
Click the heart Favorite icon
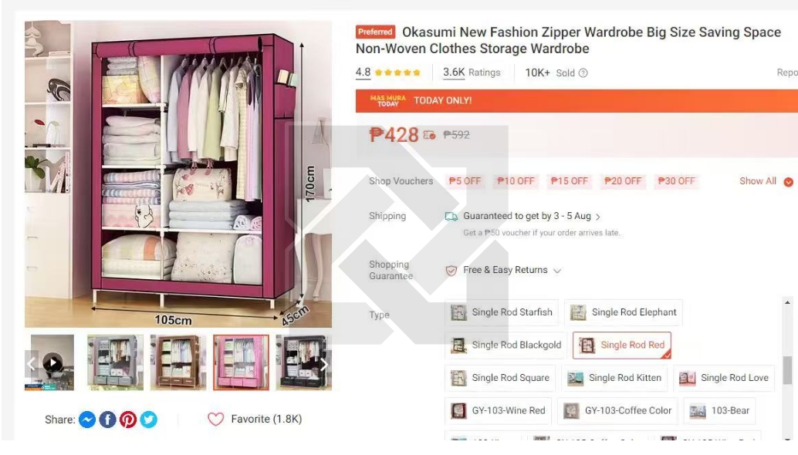[x=216, y=419]
